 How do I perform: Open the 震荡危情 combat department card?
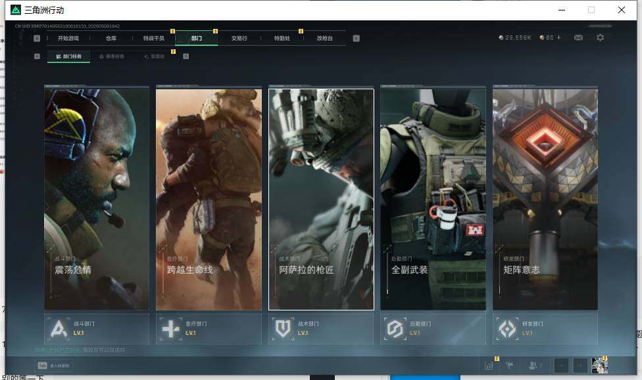(x=97, y=198)
